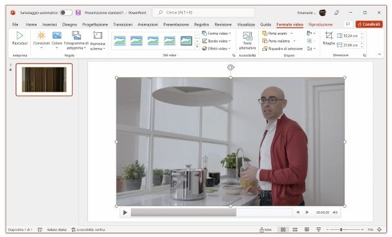Image resolution: width=392 pixels, height=237 pixels.
Task: Open the Forma video dropdown
Action: pos(217,33)
